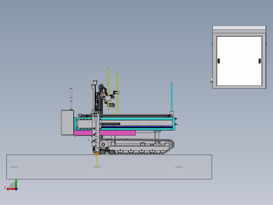
Task: Select the front drive sprocket of track
Action: point(103,145)
